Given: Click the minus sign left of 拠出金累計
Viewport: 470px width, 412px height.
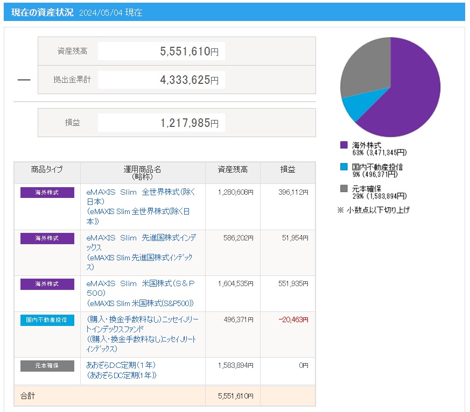Looking at the screenshot, I should coord(24,80).
